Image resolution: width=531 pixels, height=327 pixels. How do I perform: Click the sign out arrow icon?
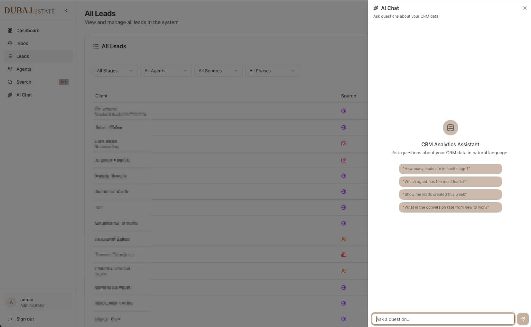pyautogui.click(x=10, y=319)
